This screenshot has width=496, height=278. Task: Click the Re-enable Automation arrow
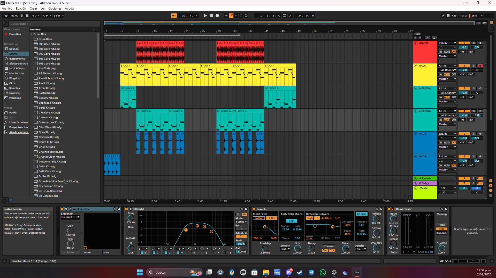(236, 16)
